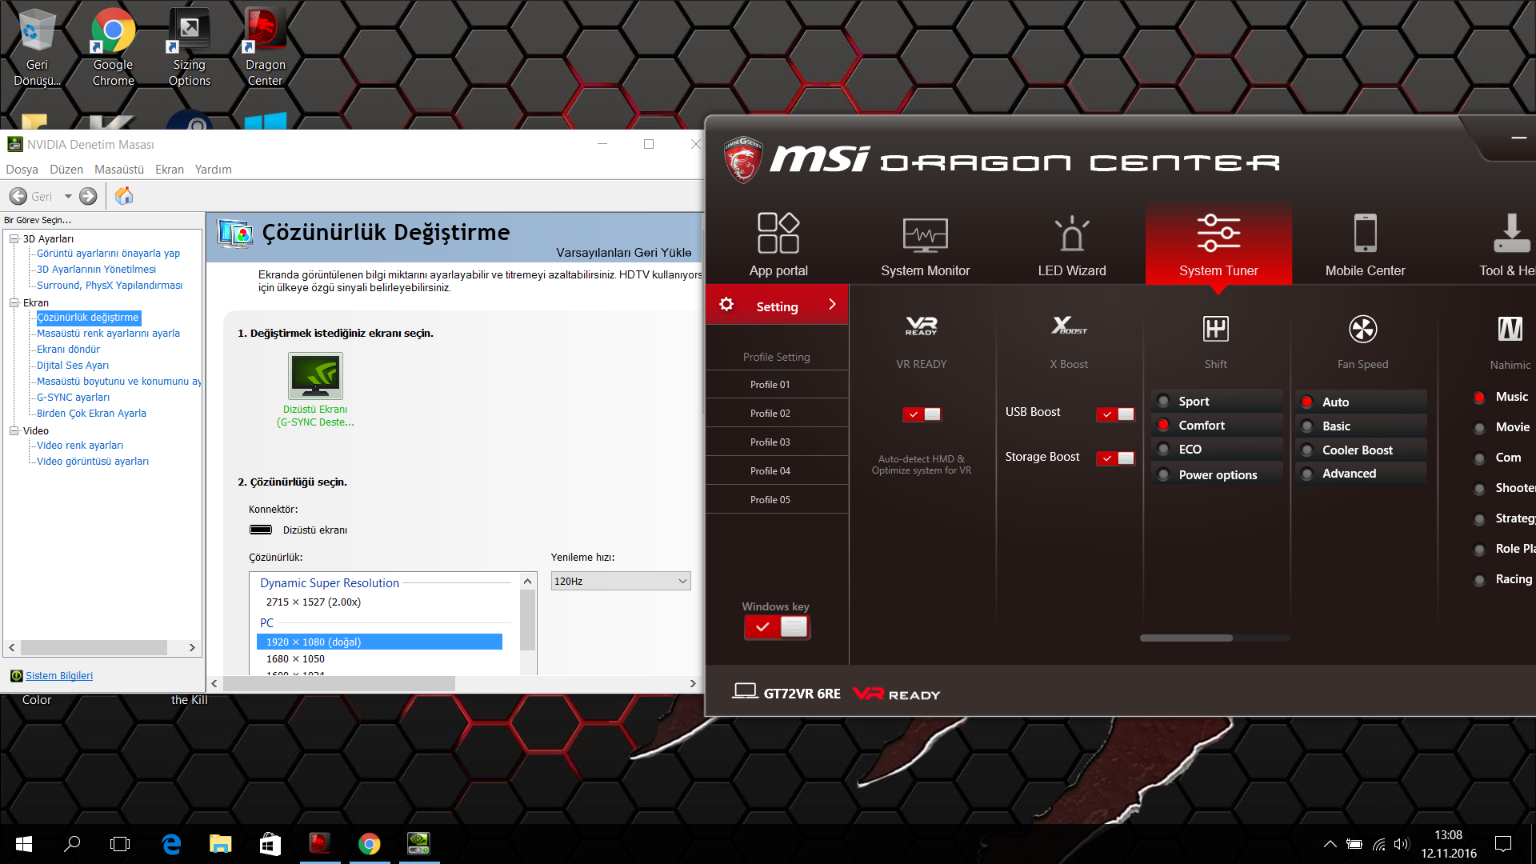This screenshot has width=1536, height=864.
Task: Click the VR READY icon
Action: 921,326
